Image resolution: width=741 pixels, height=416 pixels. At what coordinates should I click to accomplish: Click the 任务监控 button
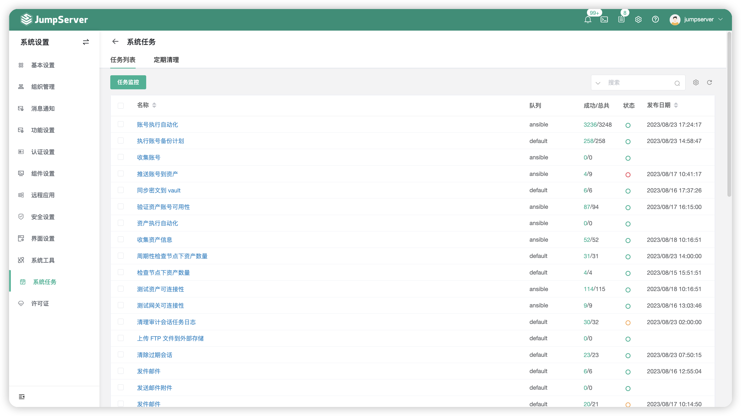[128, 83]
